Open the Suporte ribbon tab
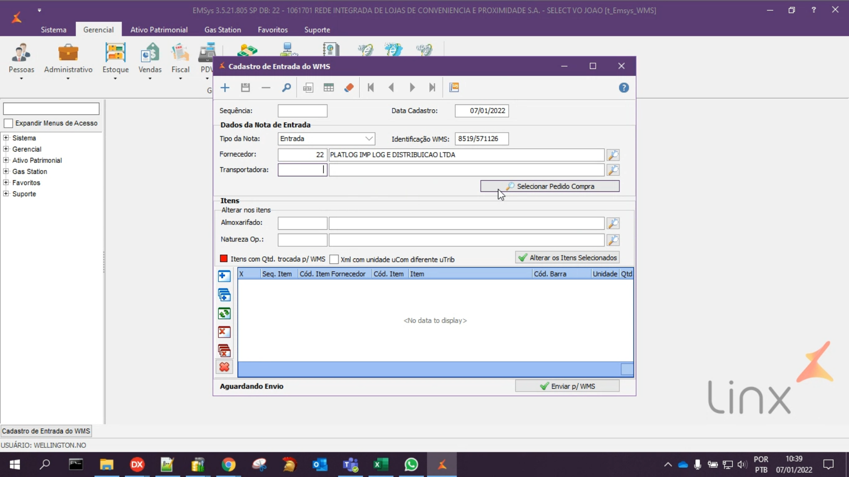Viewport: 849px width, 477px height. (x=317, y=30)
